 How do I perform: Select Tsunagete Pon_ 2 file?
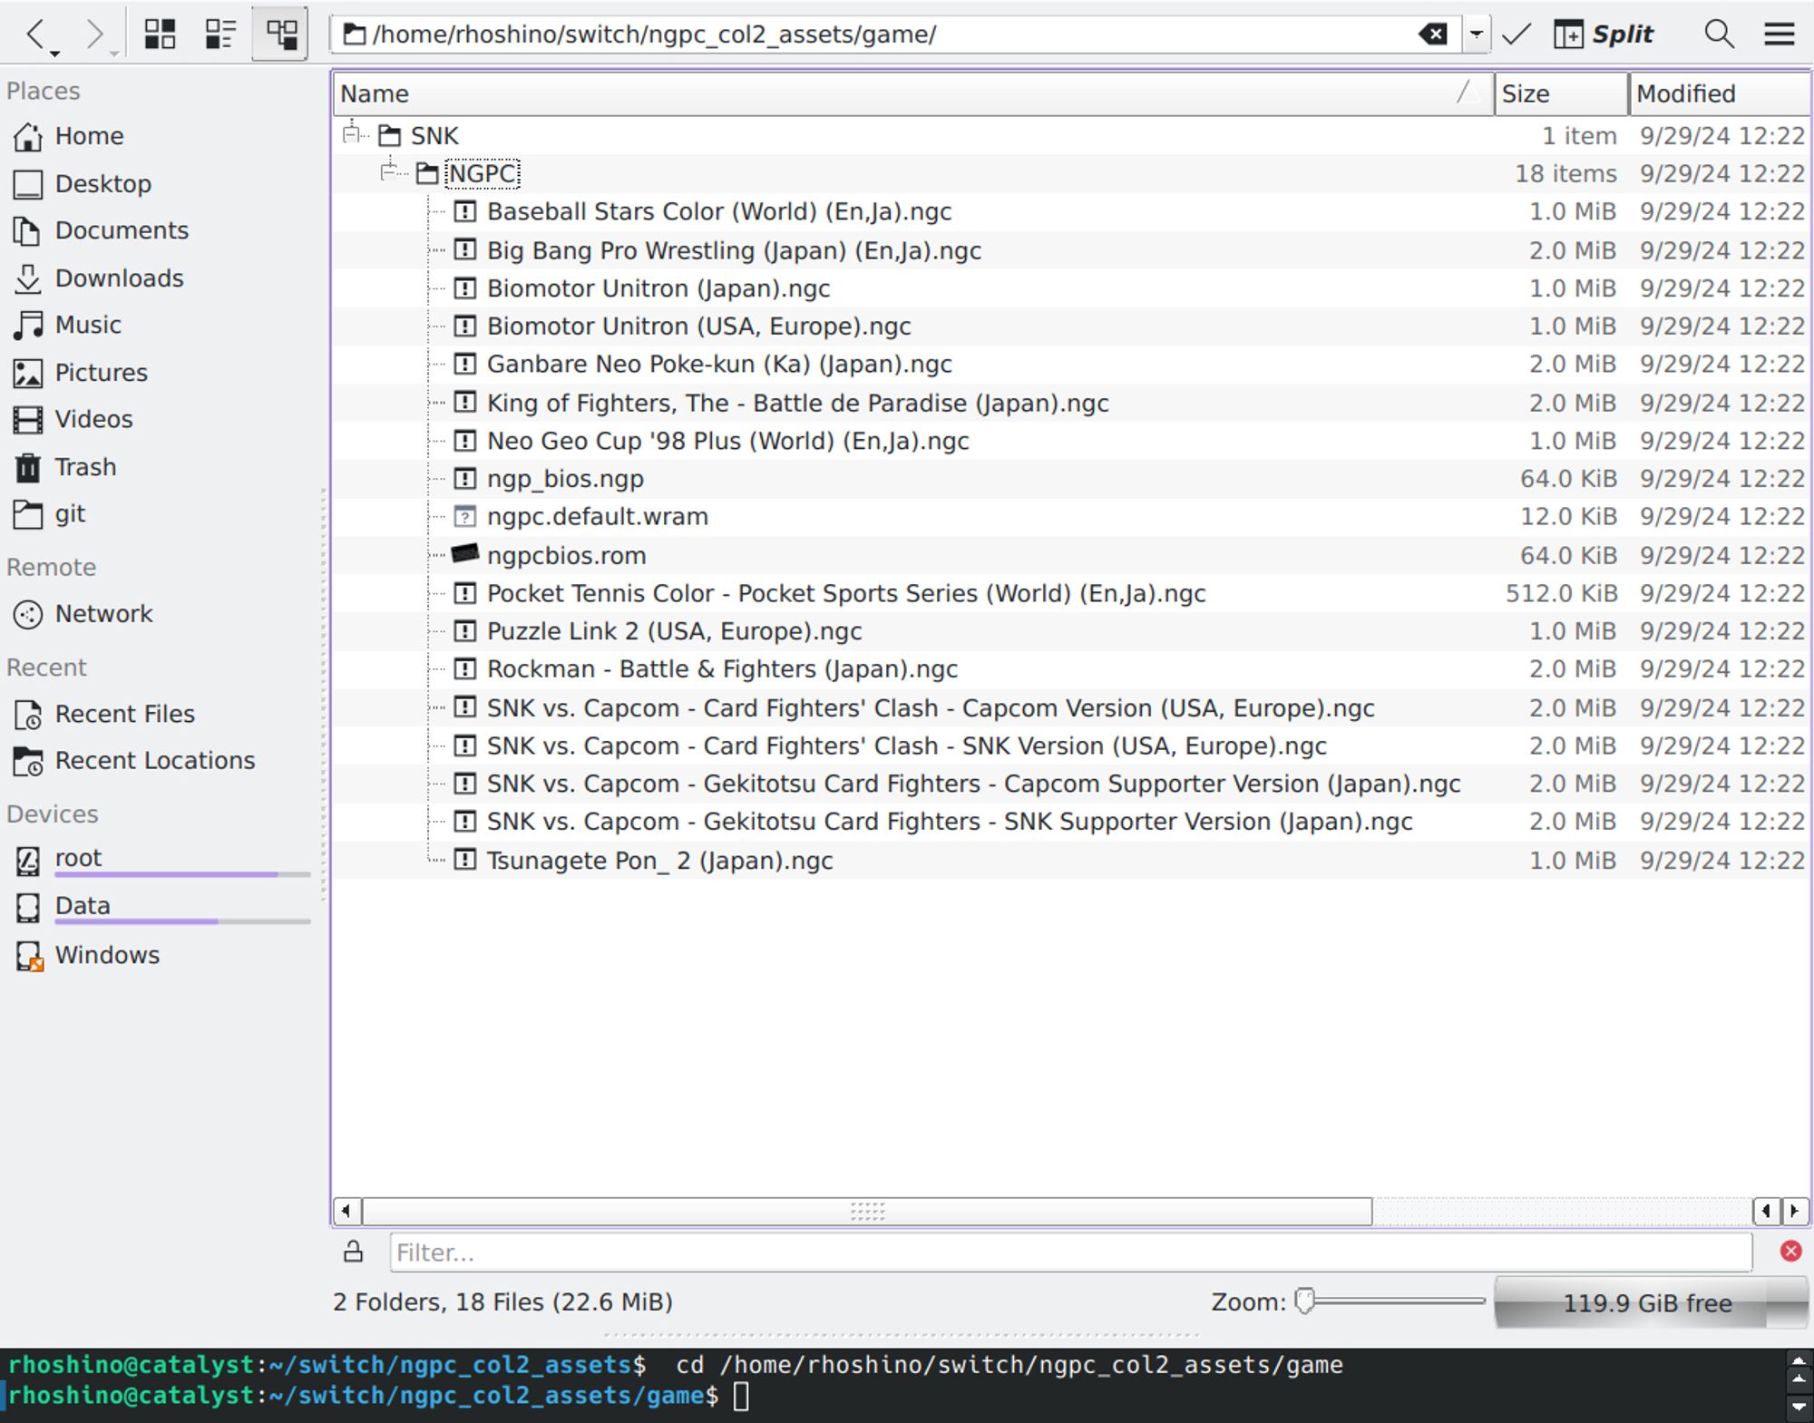point(659,860)
